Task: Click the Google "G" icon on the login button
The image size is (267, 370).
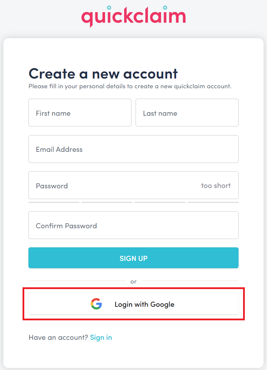Action: pos(96,304)
